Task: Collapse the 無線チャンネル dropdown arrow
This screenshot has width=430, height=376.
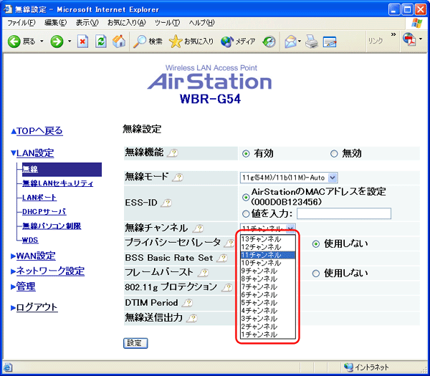Action: (290, 228)
